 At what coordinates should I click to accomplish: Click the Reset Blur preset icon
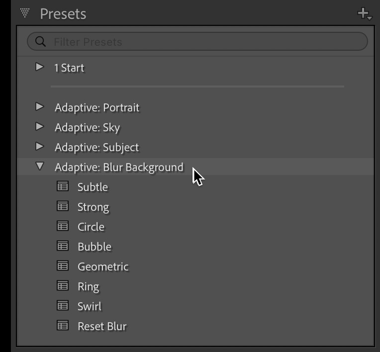62,326
